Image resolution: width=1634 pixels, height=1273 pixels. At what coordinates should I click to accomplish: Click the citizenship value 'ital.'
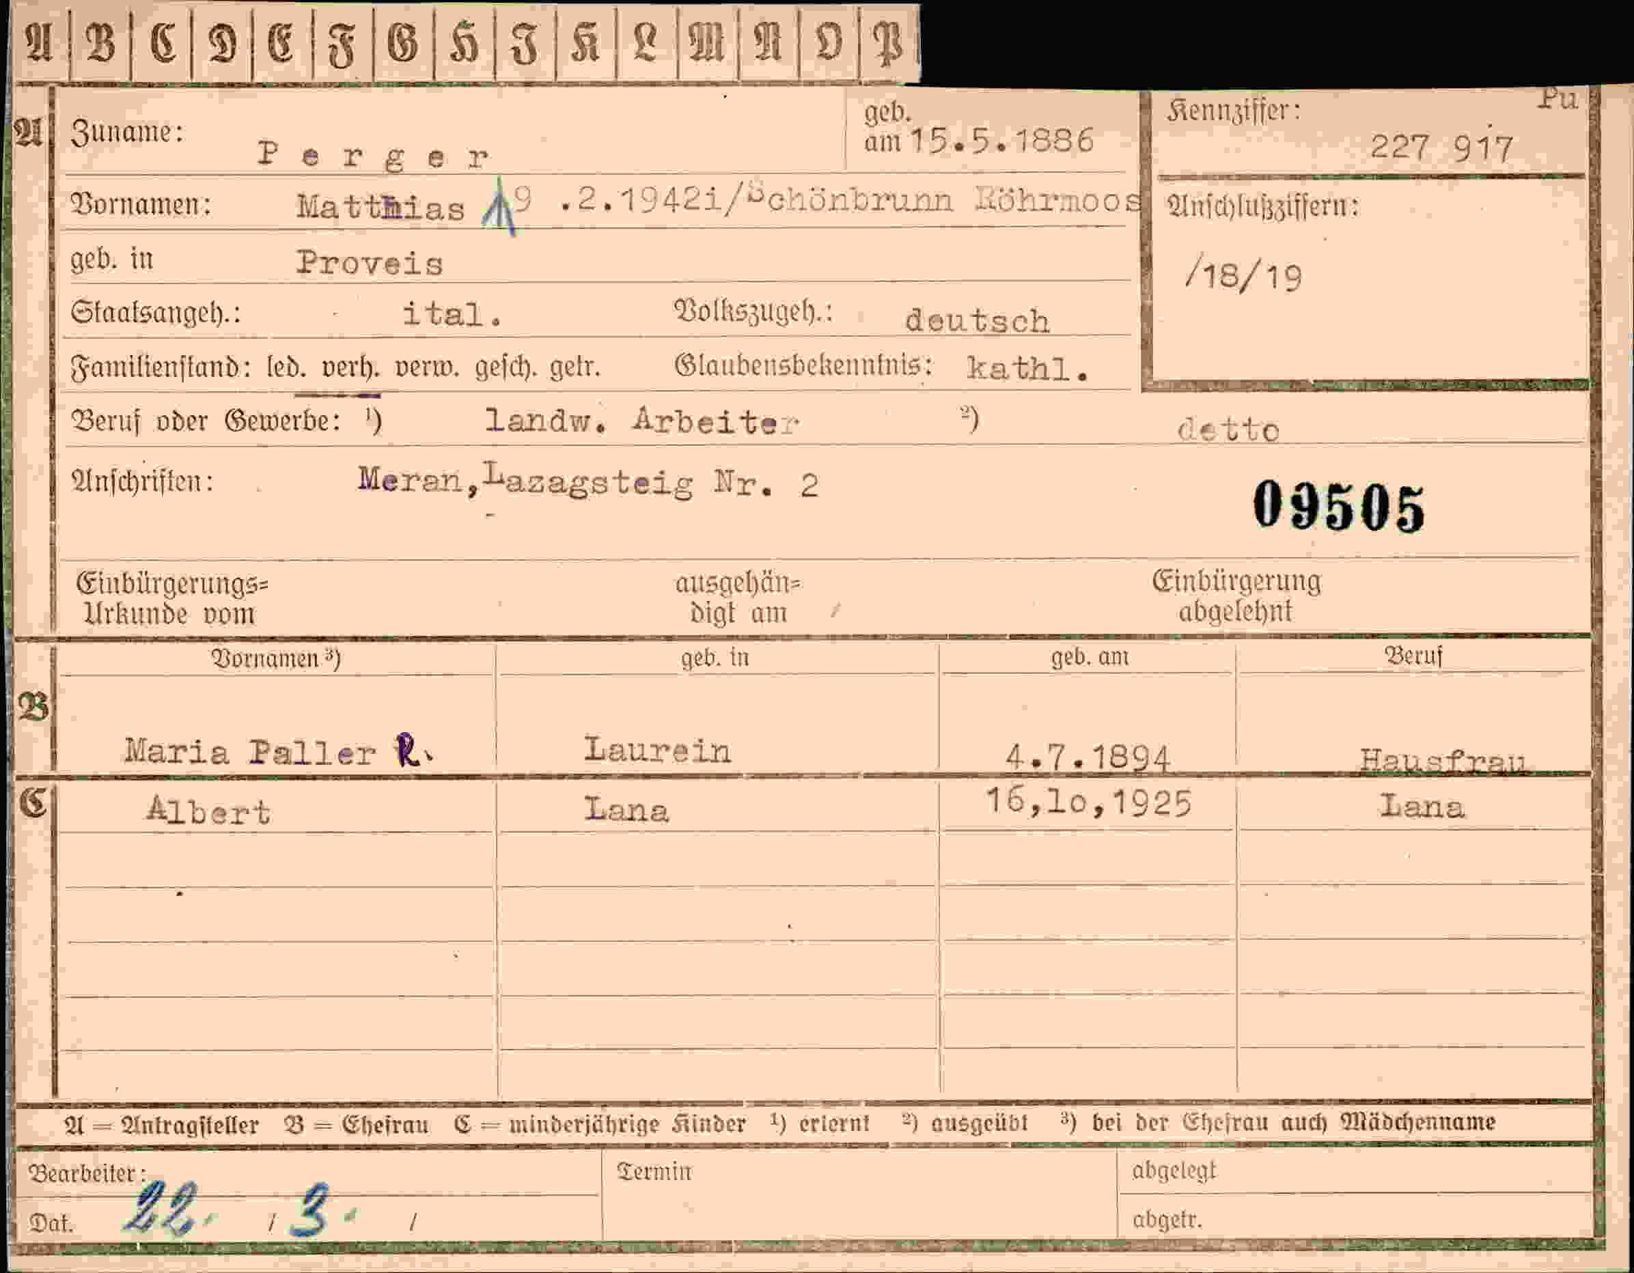click(x=452, y=314)
